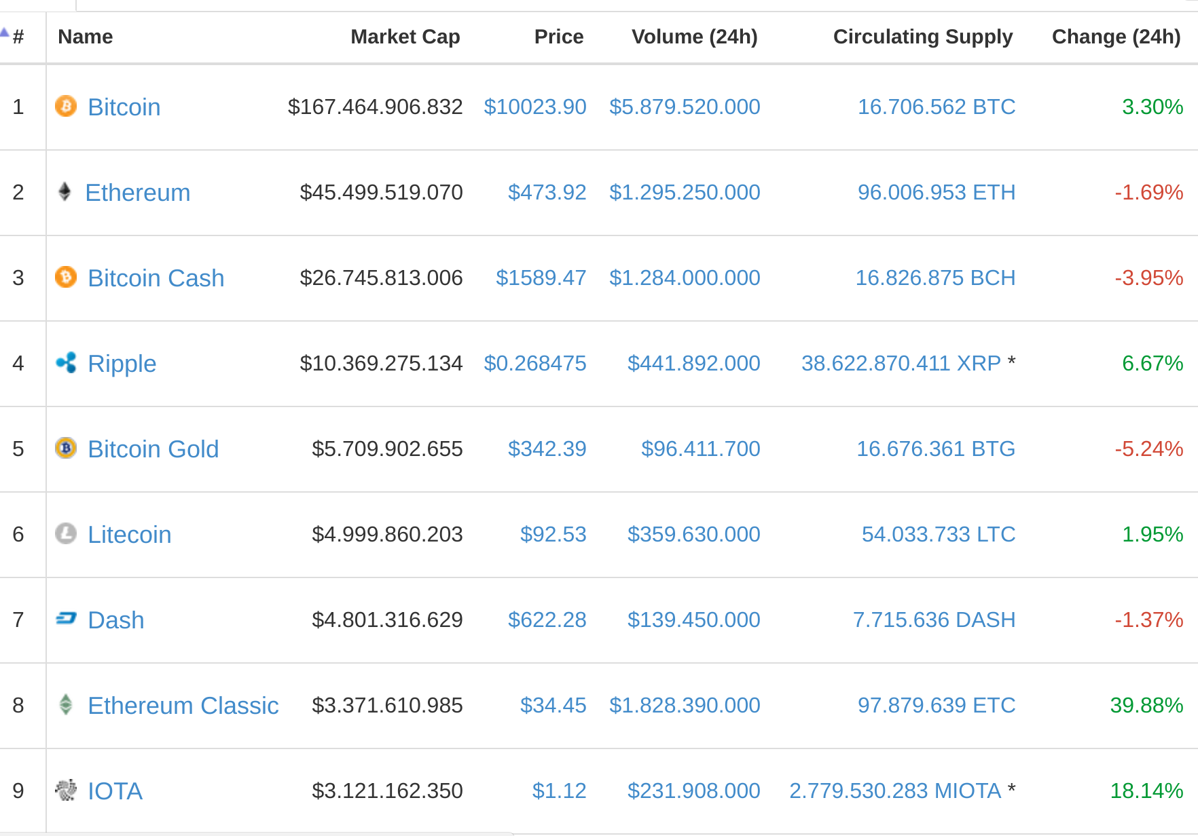Click supply 96.006.953 ETH

pos(937,192)
